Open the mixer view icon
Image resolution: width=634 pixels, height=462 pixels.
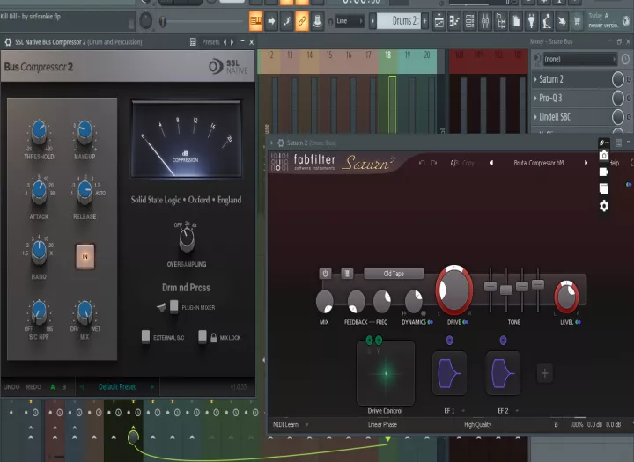click(x=485, y=21)
